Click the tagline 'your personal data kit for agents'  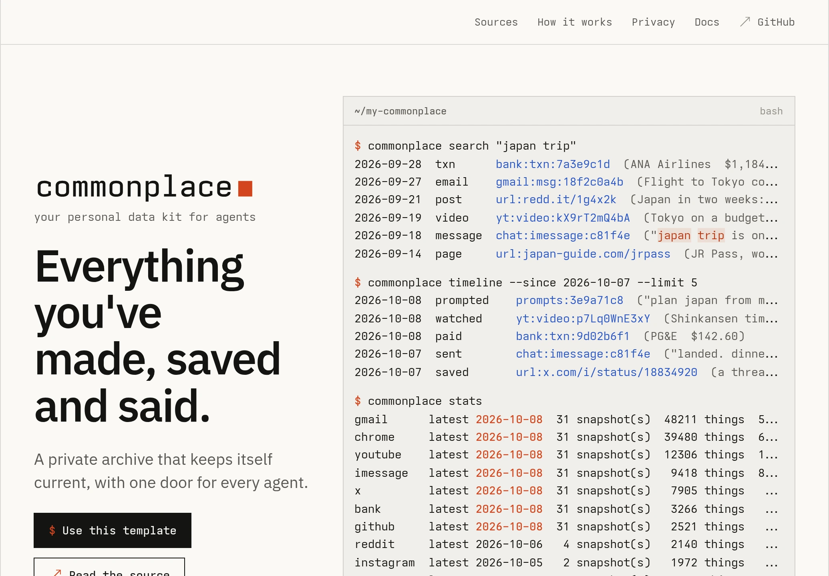[145, 217]
